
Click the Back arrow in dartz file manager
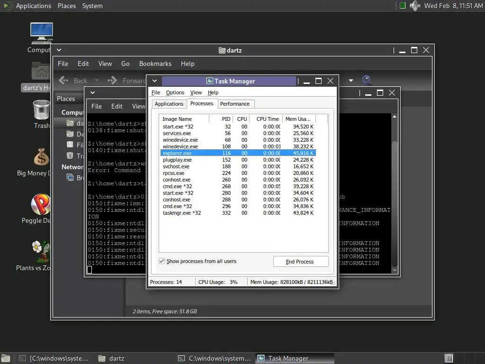(x=63, y=81)
